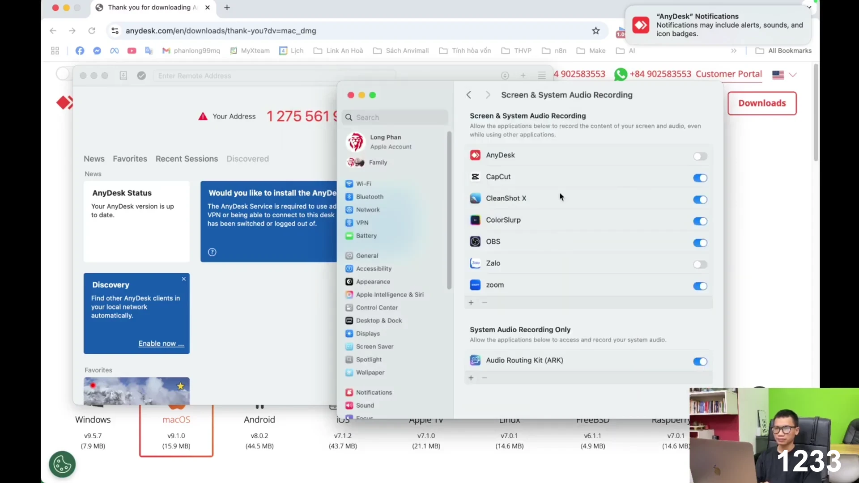Turn off CleanShot X screen recording
859x483 pixels.
coord(700,199)
